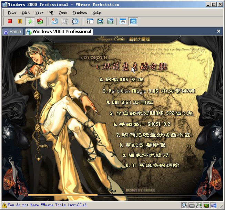This screenshot has height=210, width=225.
Task: Open the Edit menu
Action: [25, 13]
